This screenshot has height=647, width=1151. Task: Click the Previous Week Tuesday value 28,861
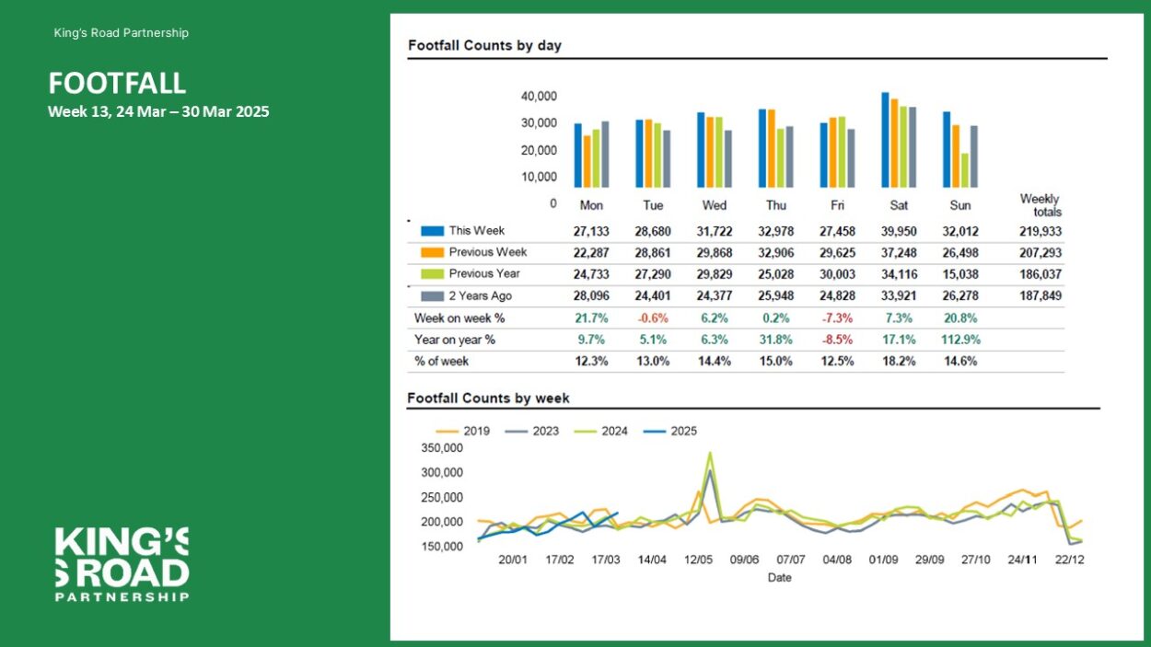coord(653,253)
